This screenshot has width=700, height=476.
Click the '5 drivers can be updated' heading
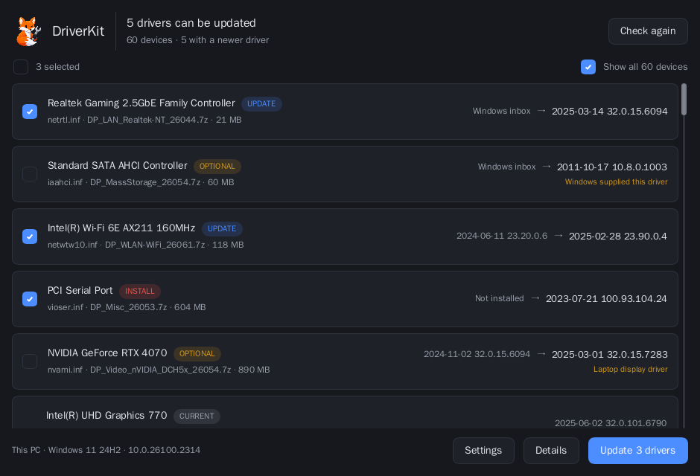191,23
